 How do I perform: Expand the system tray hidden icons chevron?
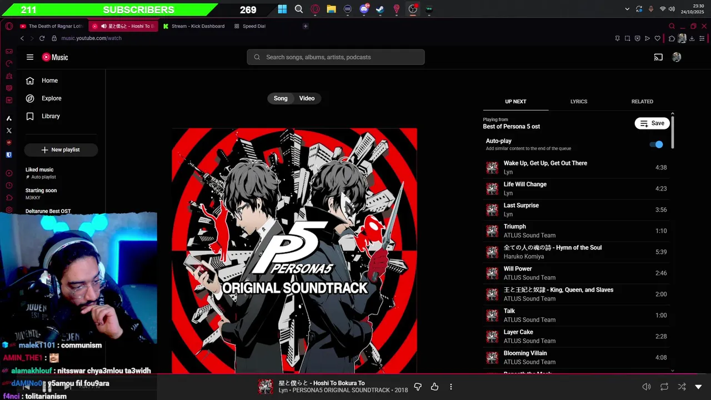[x=627, y=9]
